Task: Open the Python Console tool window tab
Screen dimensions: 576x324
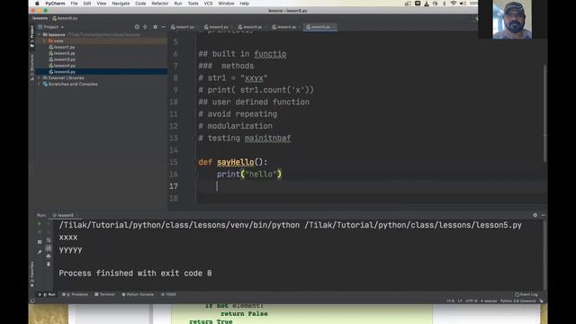Action: coord(138,294)
